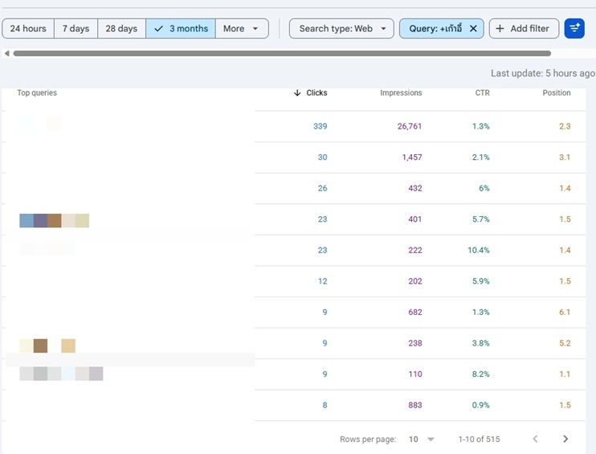
Task: Click the down arrow sort icon beside Clicks
Action: (x=297, y=92)
